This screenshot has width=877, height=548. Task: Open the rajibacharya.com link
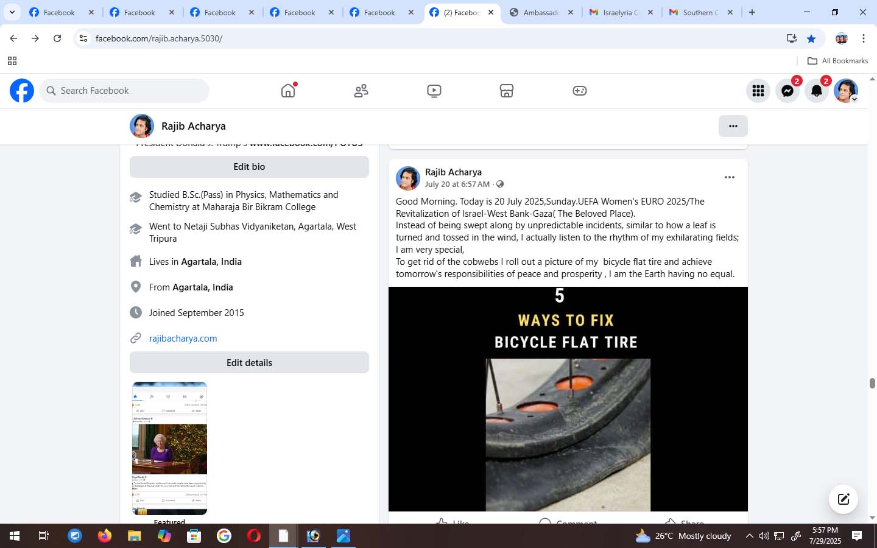pyautogui.click(x=183, y=339)
